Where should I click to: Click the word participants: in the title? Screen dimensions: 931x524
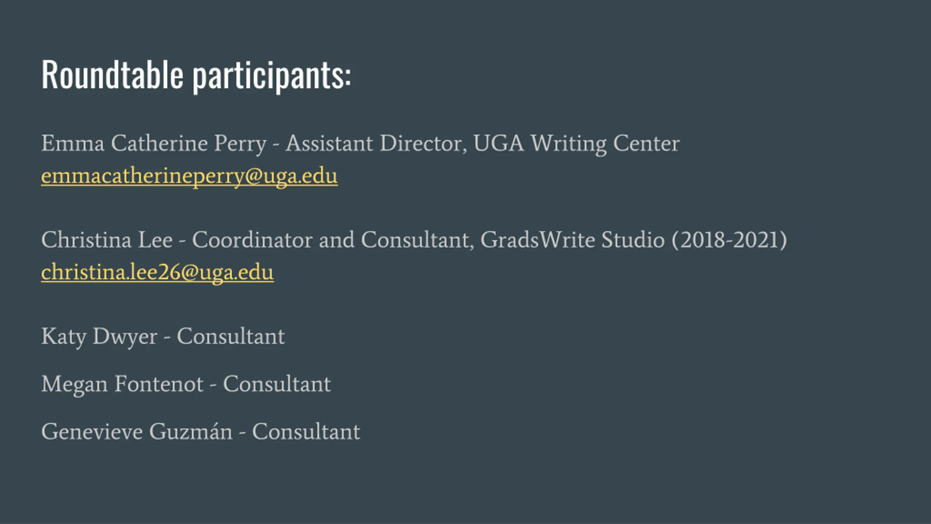[272, 77]
